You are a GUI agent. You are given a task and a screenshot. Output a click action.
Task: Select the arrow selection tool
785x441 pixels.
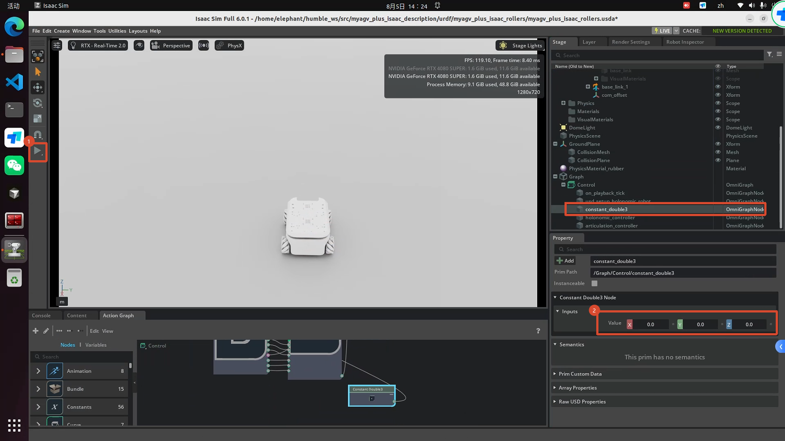point(38,72)
